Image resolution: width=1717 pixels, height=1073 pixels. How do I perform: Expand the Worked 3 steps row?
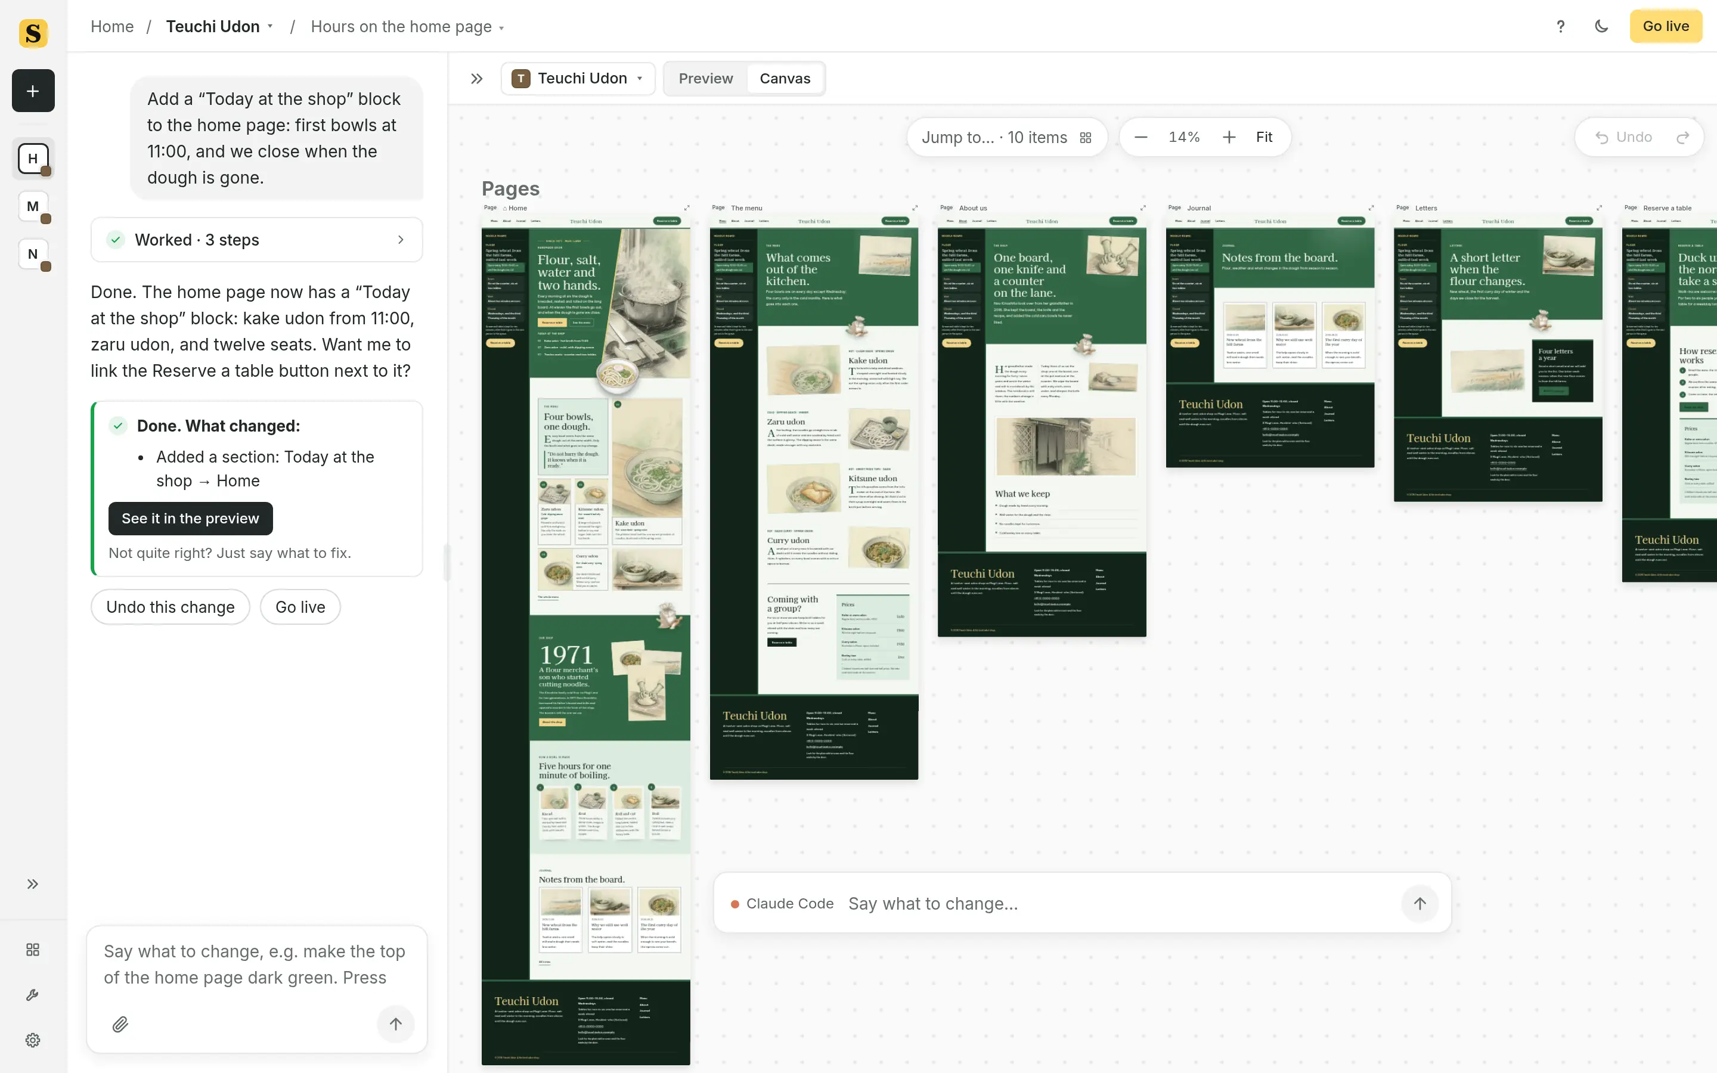pos(257,240)
